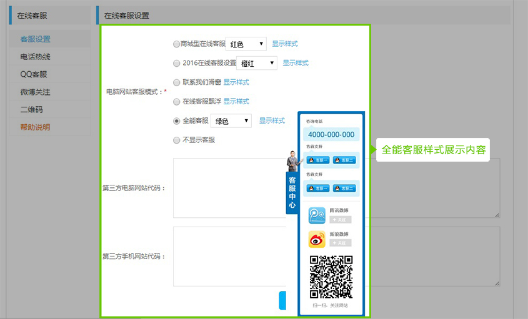Choose the 不显示客服 radio option

176,140
